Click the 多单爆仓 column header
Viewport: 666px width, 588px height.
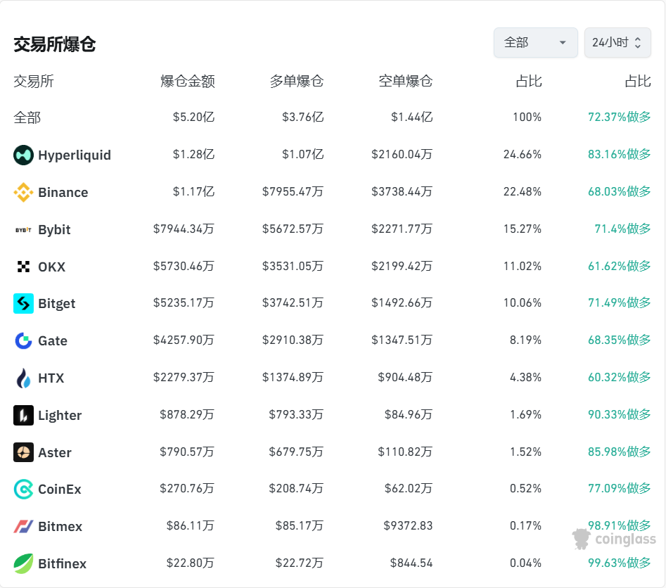297,82
